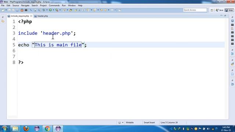Click the Writable status bar entry

(130, 122)
